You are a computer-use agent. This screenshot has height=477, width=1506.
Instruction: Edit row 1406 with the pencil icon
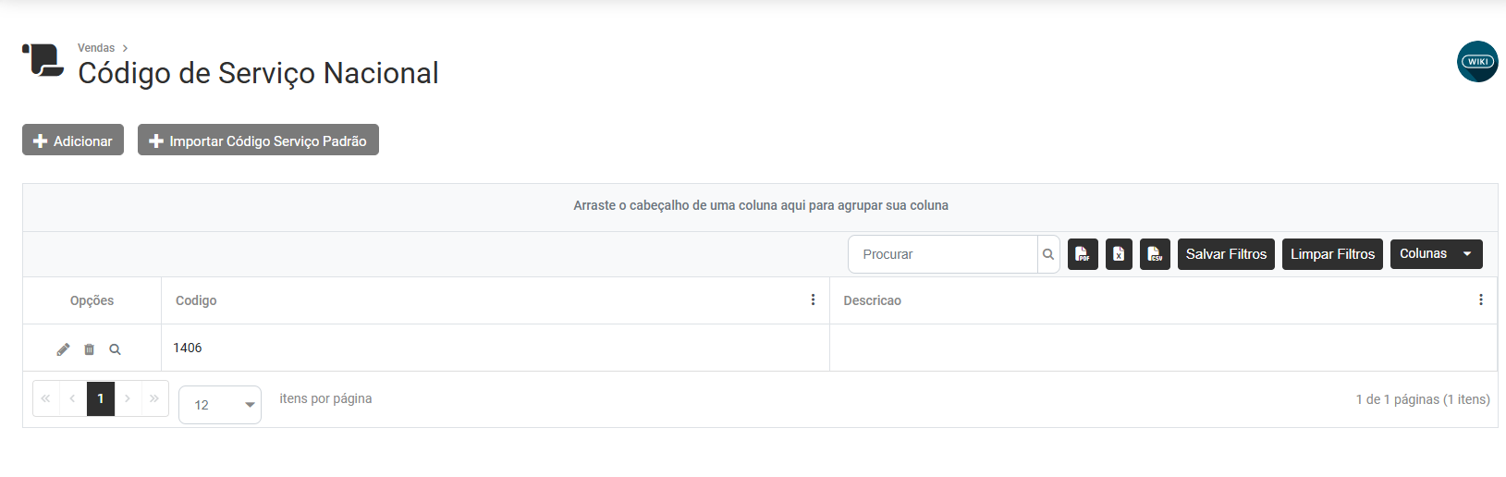(x=63, y=349)
